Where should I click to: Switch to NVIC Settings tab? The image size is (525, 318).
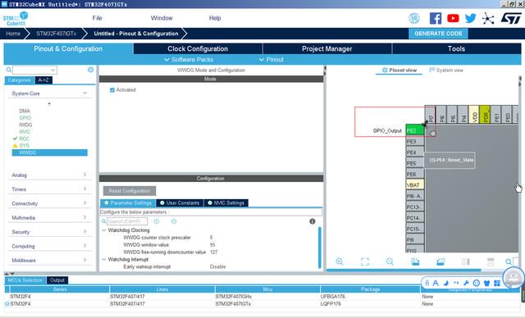click(226, 202)
